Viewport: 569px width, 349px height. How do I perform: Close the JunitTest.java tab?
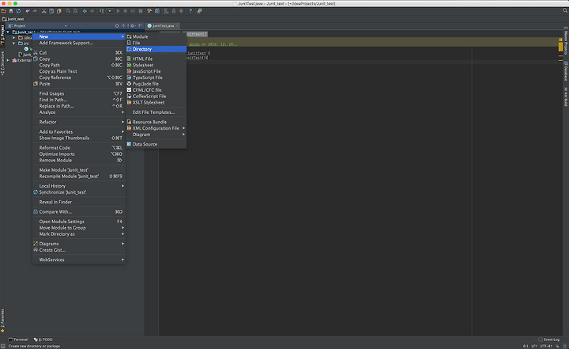click(177, 26)
